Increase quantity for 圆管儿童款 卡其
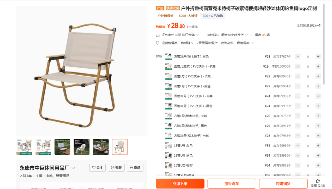 tap(318, 66)
